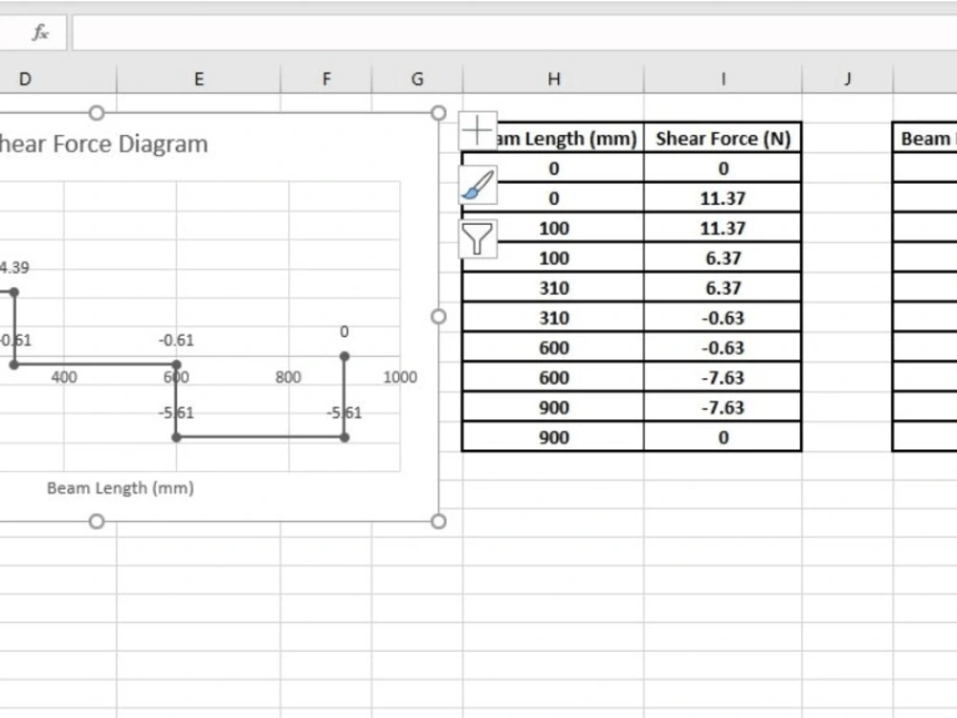957x718 pixels.
Task: Click the right-middle chart resize handle
Action: 438,316
